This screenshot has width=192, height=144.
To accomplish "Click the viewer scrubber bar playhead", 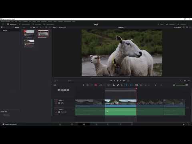I will pos(130,78).
